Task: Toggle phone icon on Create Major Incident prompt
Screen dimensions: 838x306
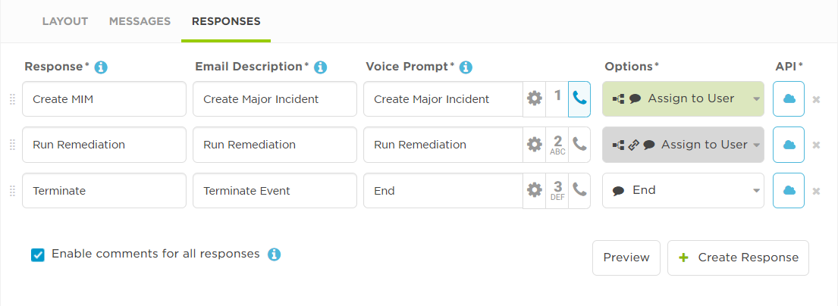Action: point(579,98)
